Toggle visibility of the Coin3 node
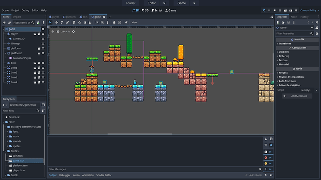This screenshot has width=321, height=180. click(x=43, y=77)
